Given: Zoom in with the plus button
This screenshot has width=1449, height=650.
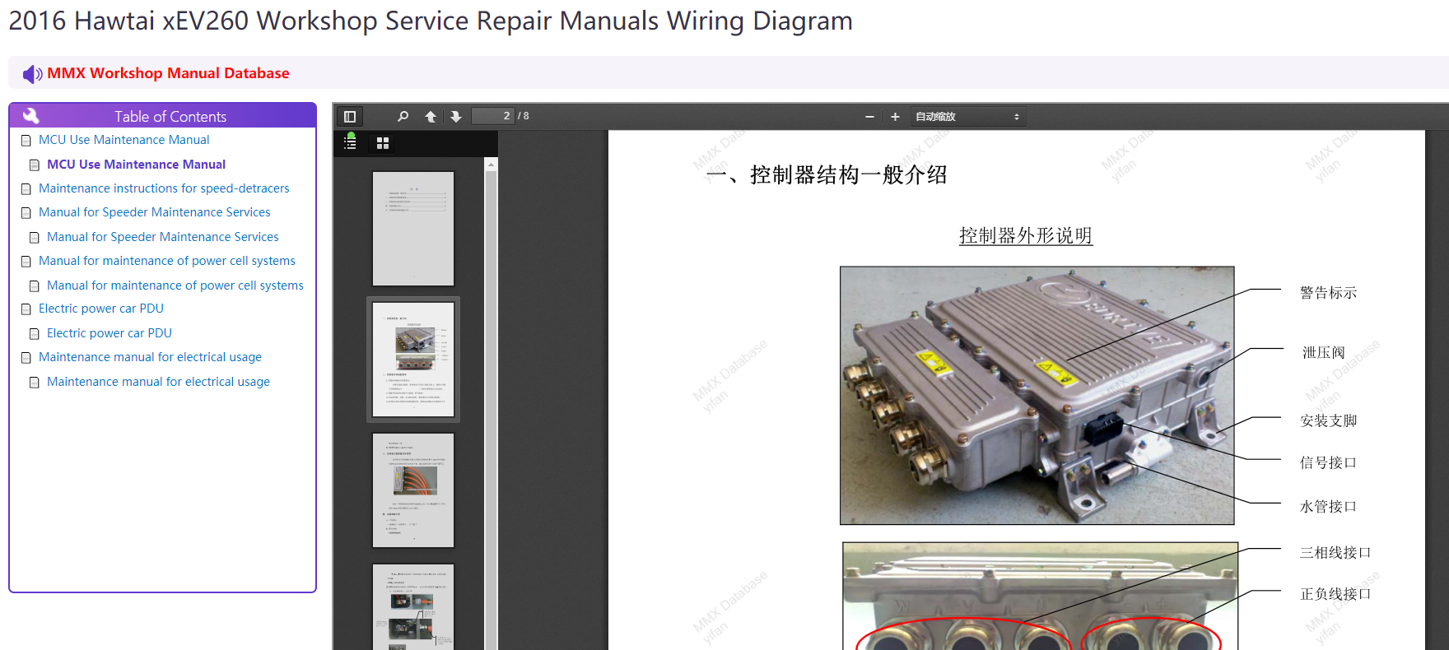Looking at the screenshot, I should click(895, 117).
